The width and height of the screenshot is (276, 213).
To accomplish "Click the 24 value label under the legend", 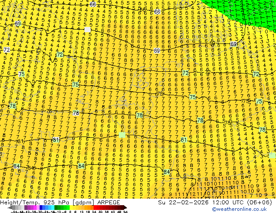I will point(94,212).
